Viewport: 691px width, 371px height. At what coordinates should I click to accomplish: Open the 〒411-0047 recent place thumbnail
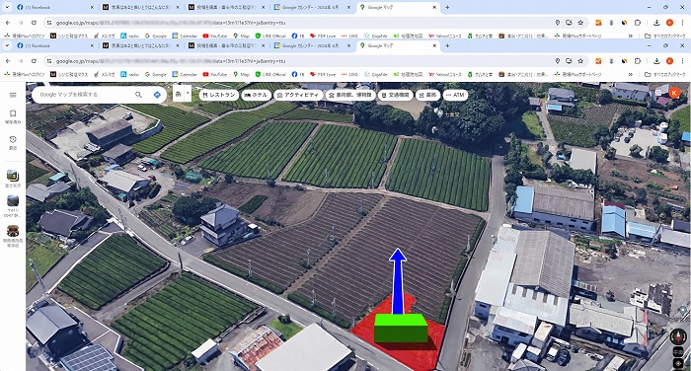[x=13, y=206]
